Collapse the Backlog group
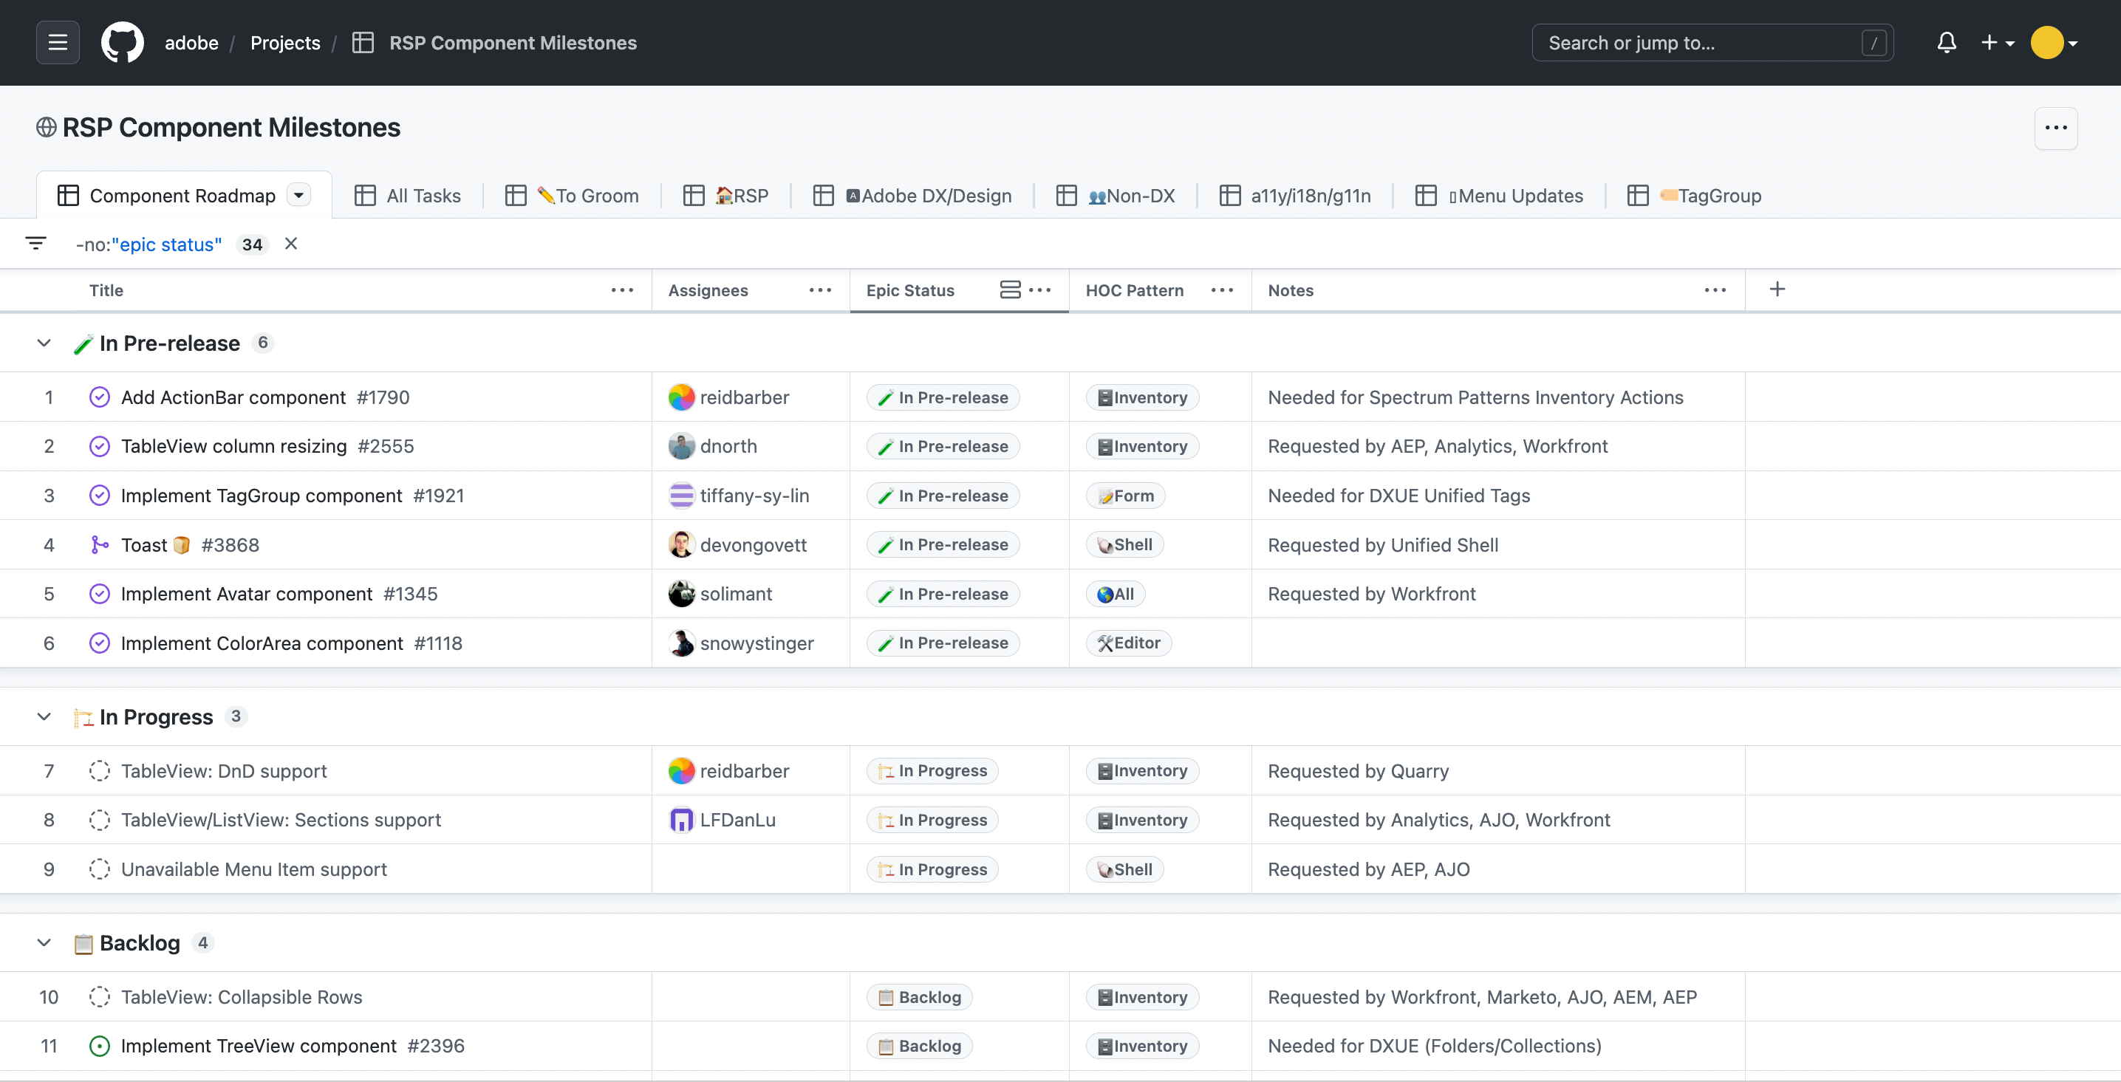The width and height of the screenshot is (2121, 1082). coord(44,943)
